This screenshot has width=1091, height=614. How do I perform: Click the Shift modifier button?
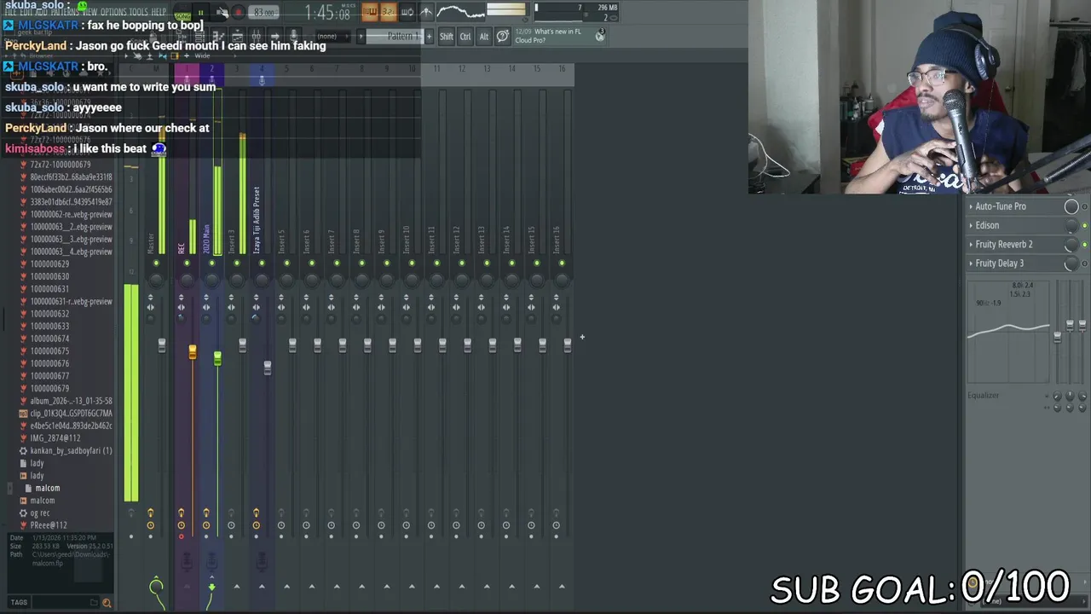(447, 37)
